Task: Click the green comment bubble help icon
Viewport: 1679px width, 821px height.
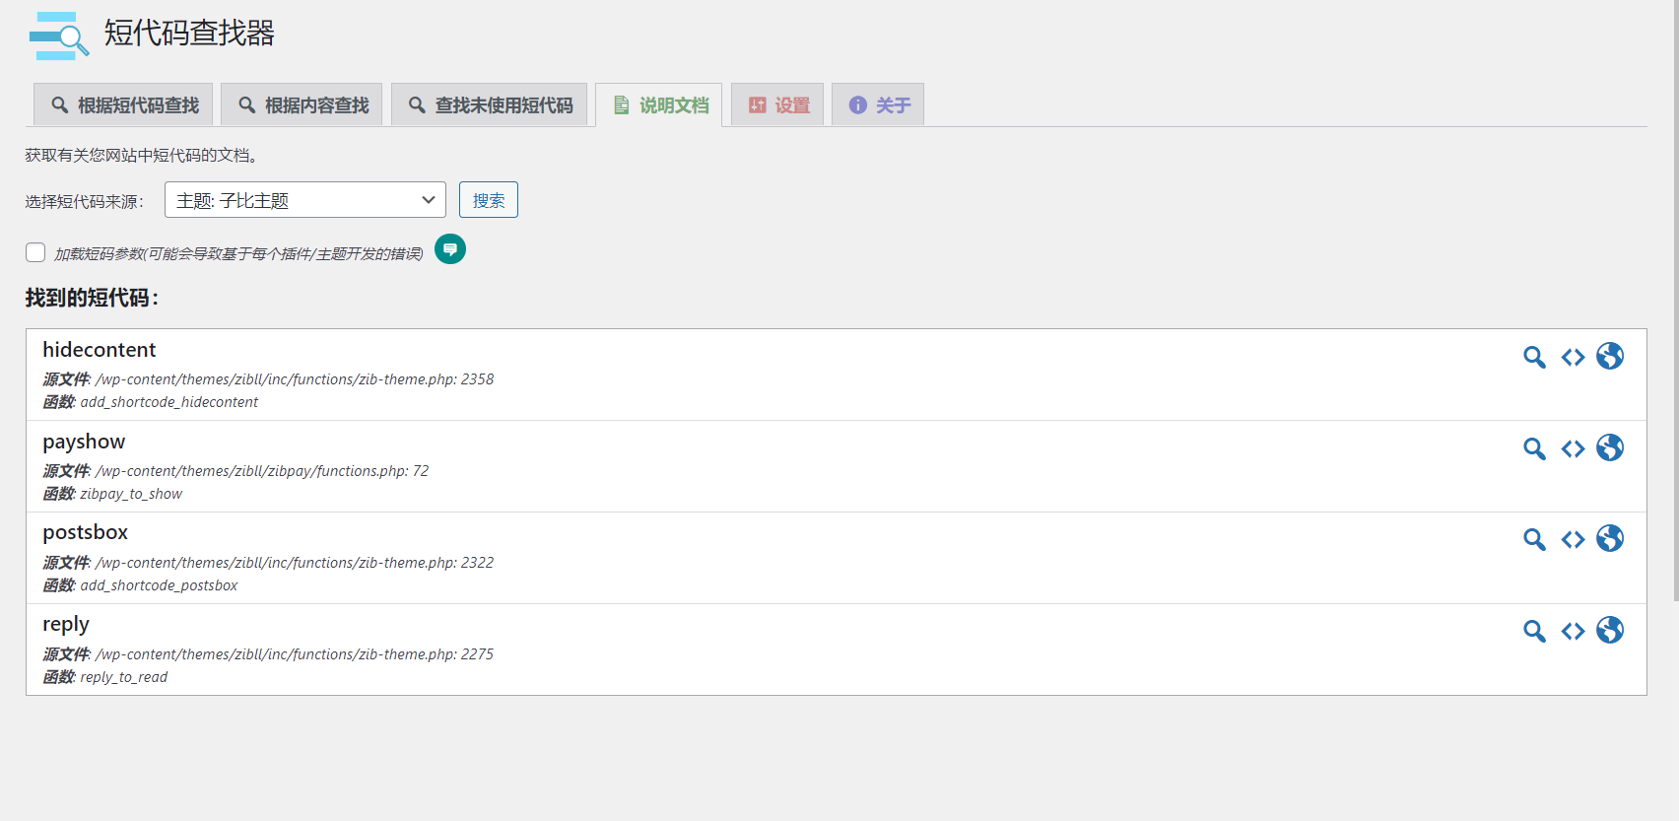Action: coord(450,249)
